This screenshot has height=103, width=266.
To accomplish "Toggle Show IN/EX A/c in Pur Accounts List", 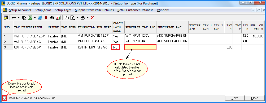I will point(5,98).
